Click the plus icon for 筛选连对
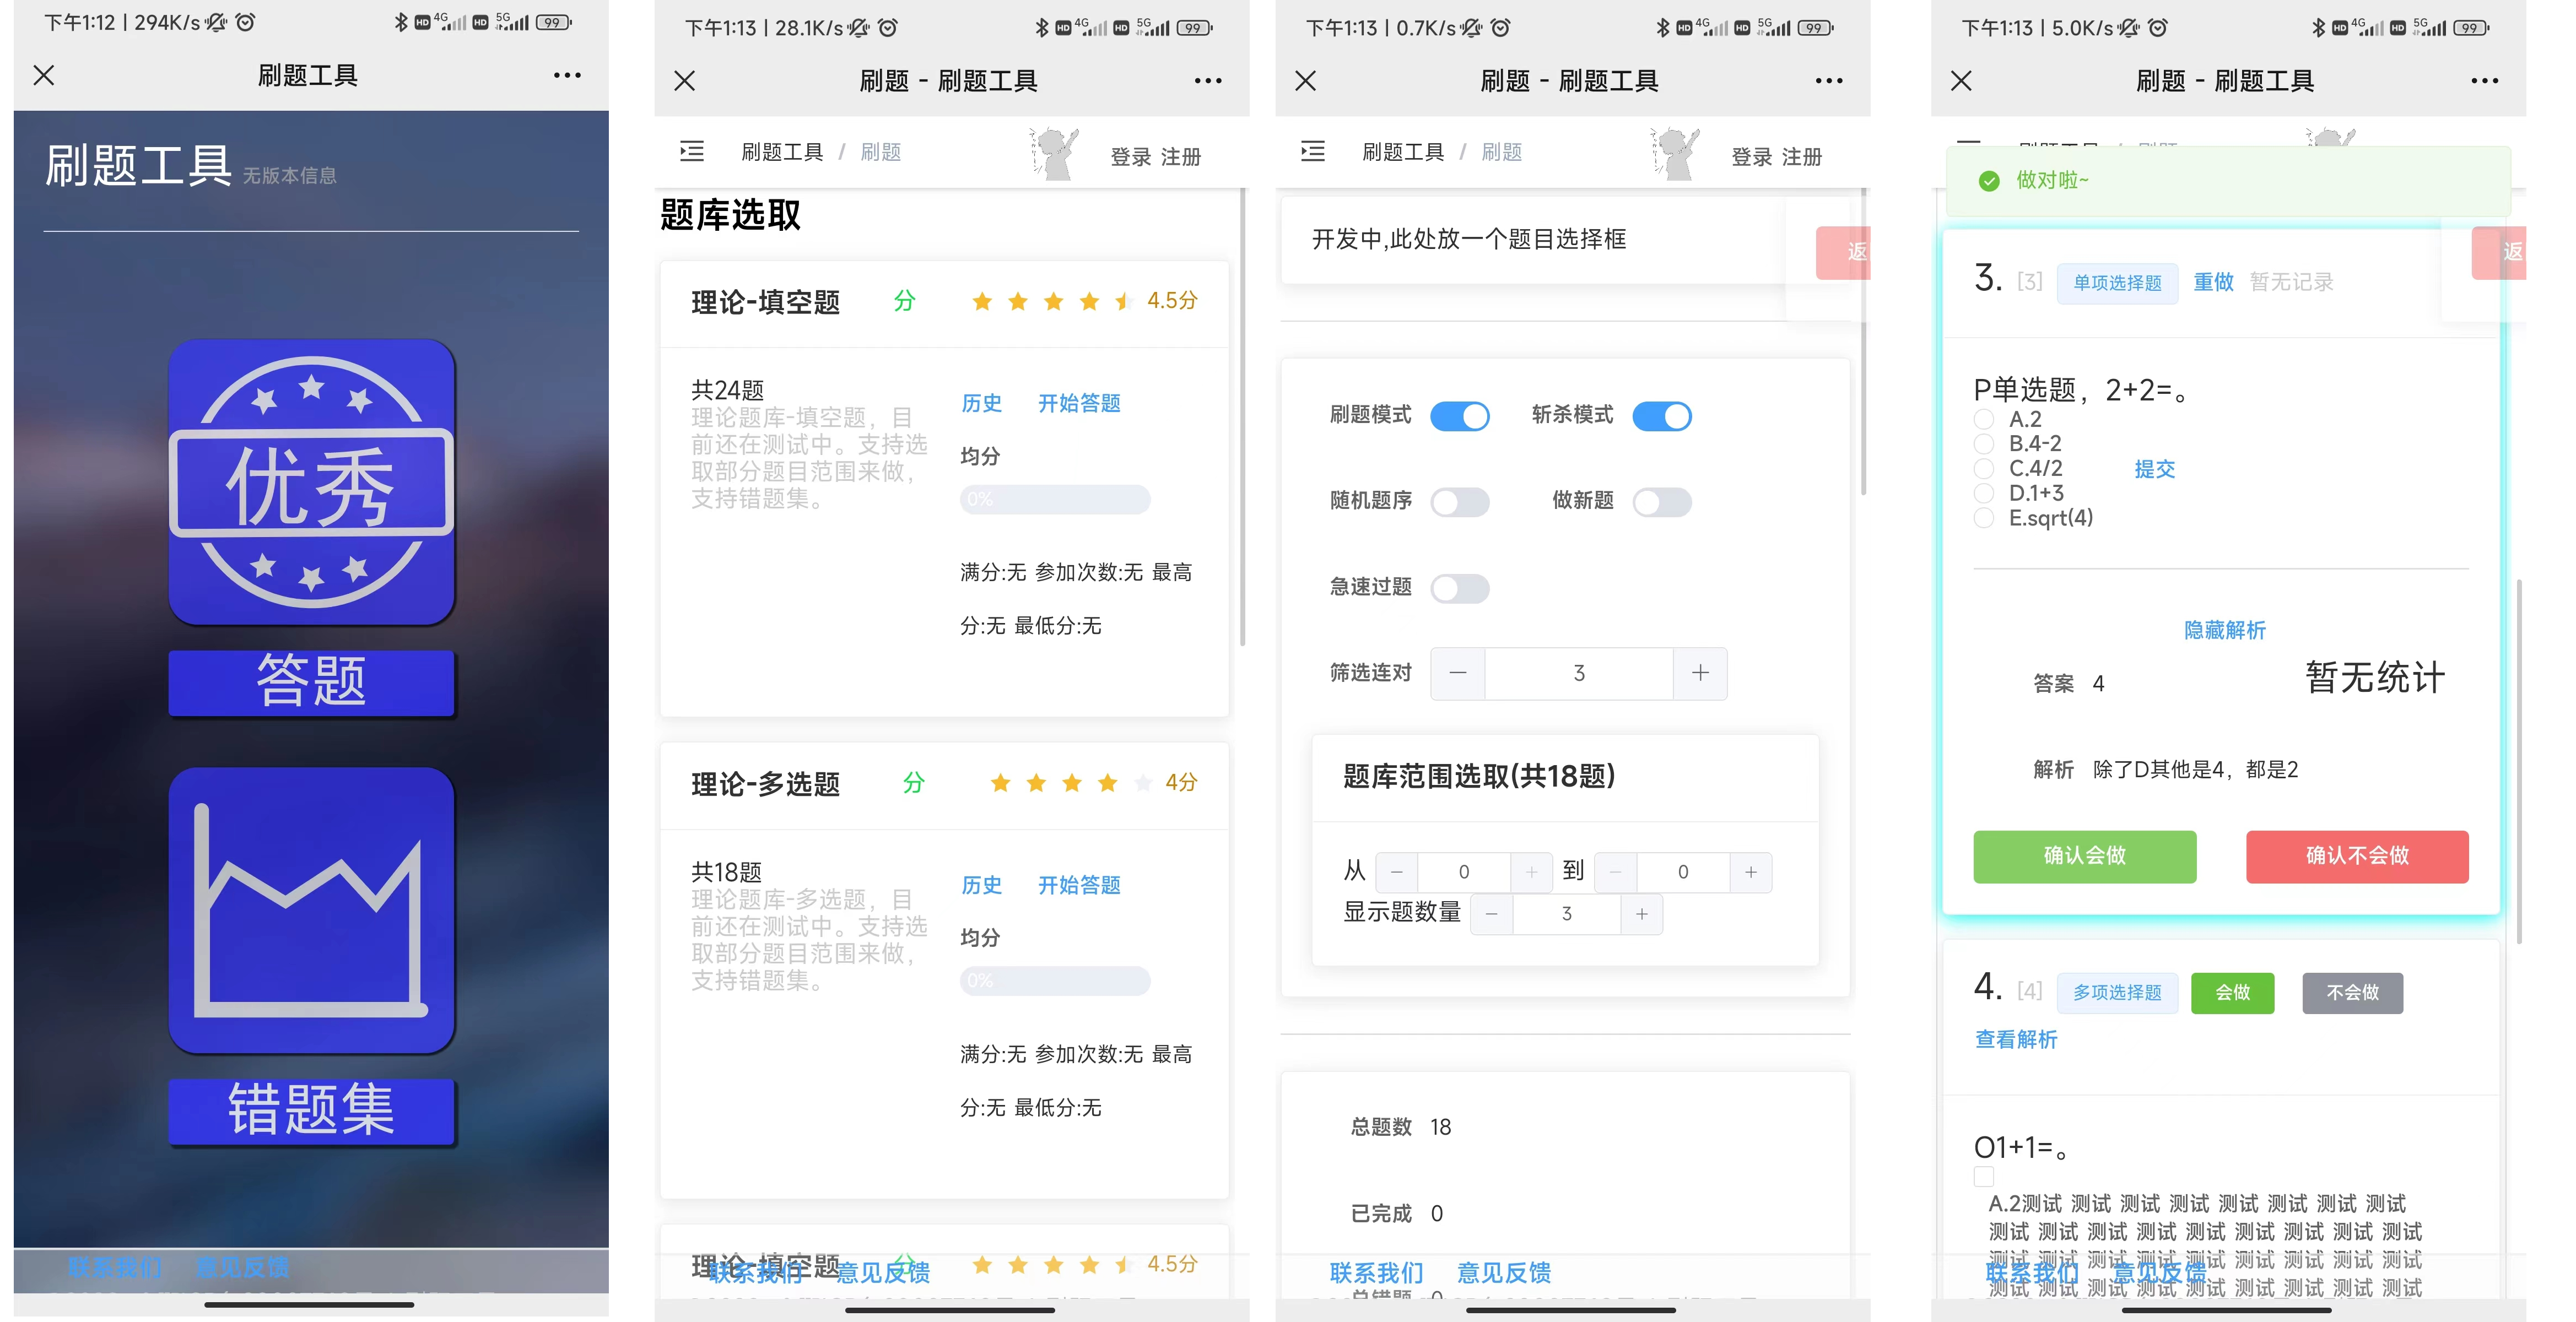 click(x=1699, y=673)
